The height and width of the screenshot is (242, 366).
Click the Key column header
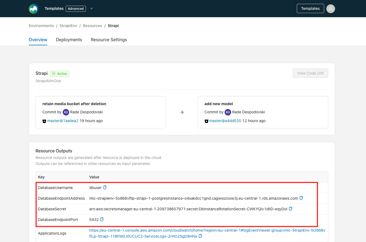point(41,177)
